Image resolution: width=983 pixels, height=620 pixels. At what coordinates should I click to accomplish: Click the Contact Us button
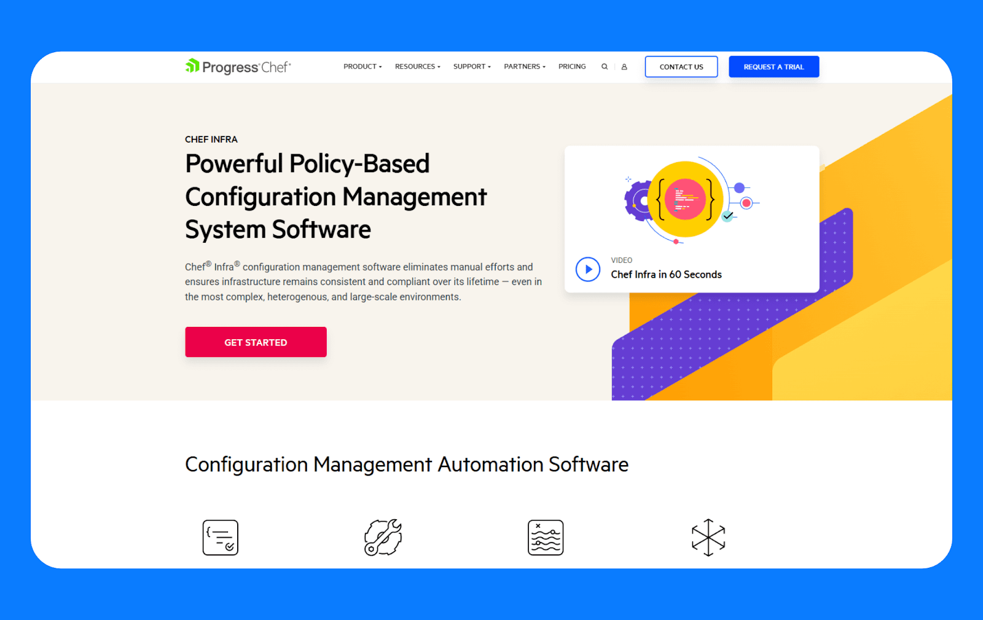coord(681,66)
